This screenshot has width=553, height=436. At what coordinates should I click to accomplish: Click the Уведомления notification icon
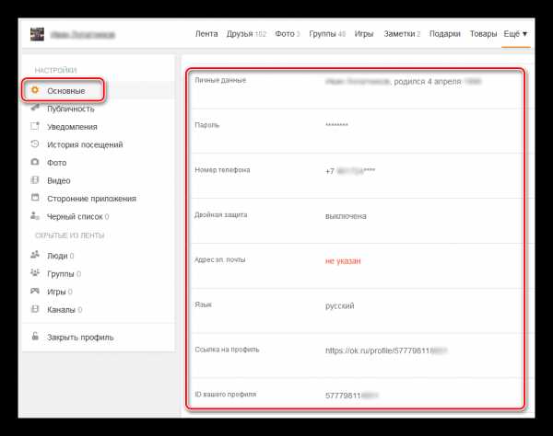pos(35,126)
